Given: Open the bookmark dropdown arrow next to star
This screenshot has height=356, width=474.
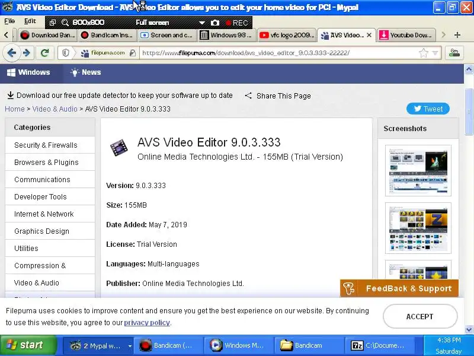Looking at the screenshot, I should pos(435,53).
